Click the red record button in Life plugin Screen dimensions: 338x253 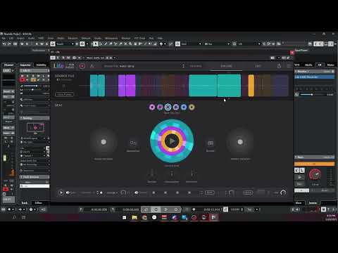pyautogui.click(x=82, y=66)
